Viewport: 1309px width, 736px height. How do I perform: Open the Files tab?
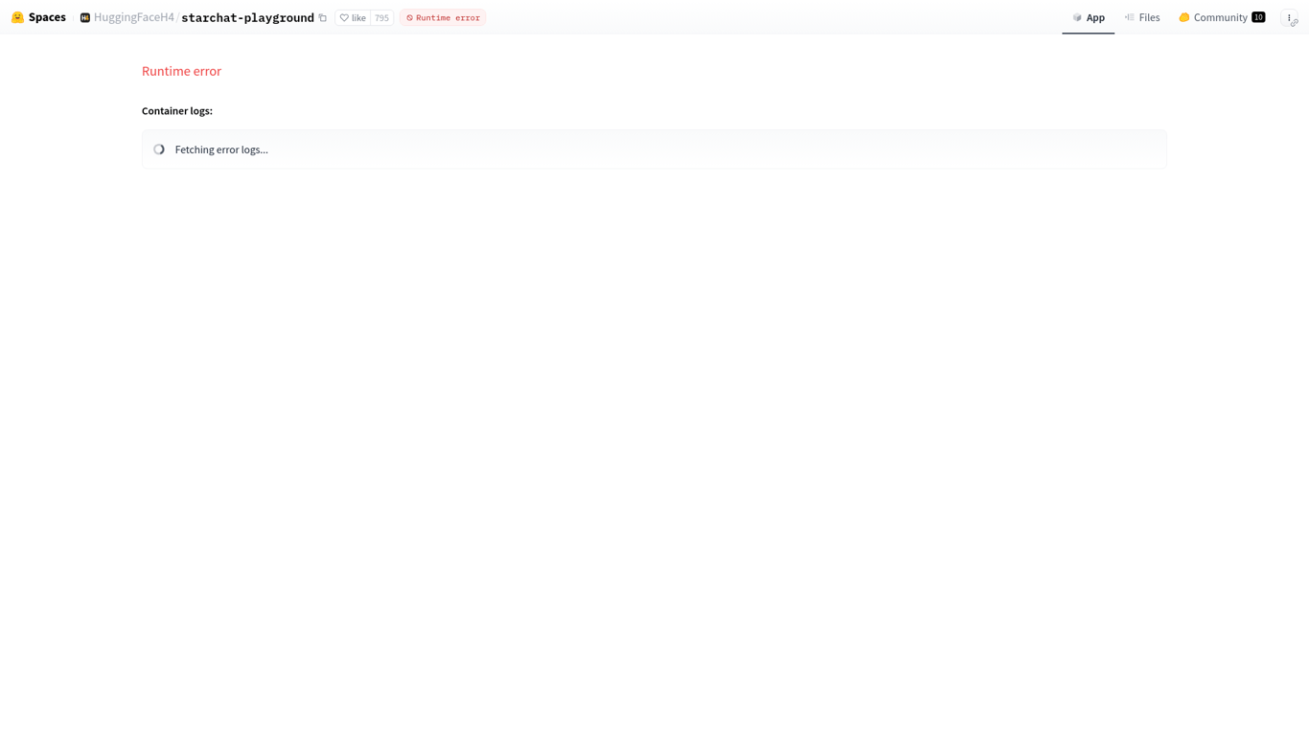pyautogui.click(x=1142, y=17)
